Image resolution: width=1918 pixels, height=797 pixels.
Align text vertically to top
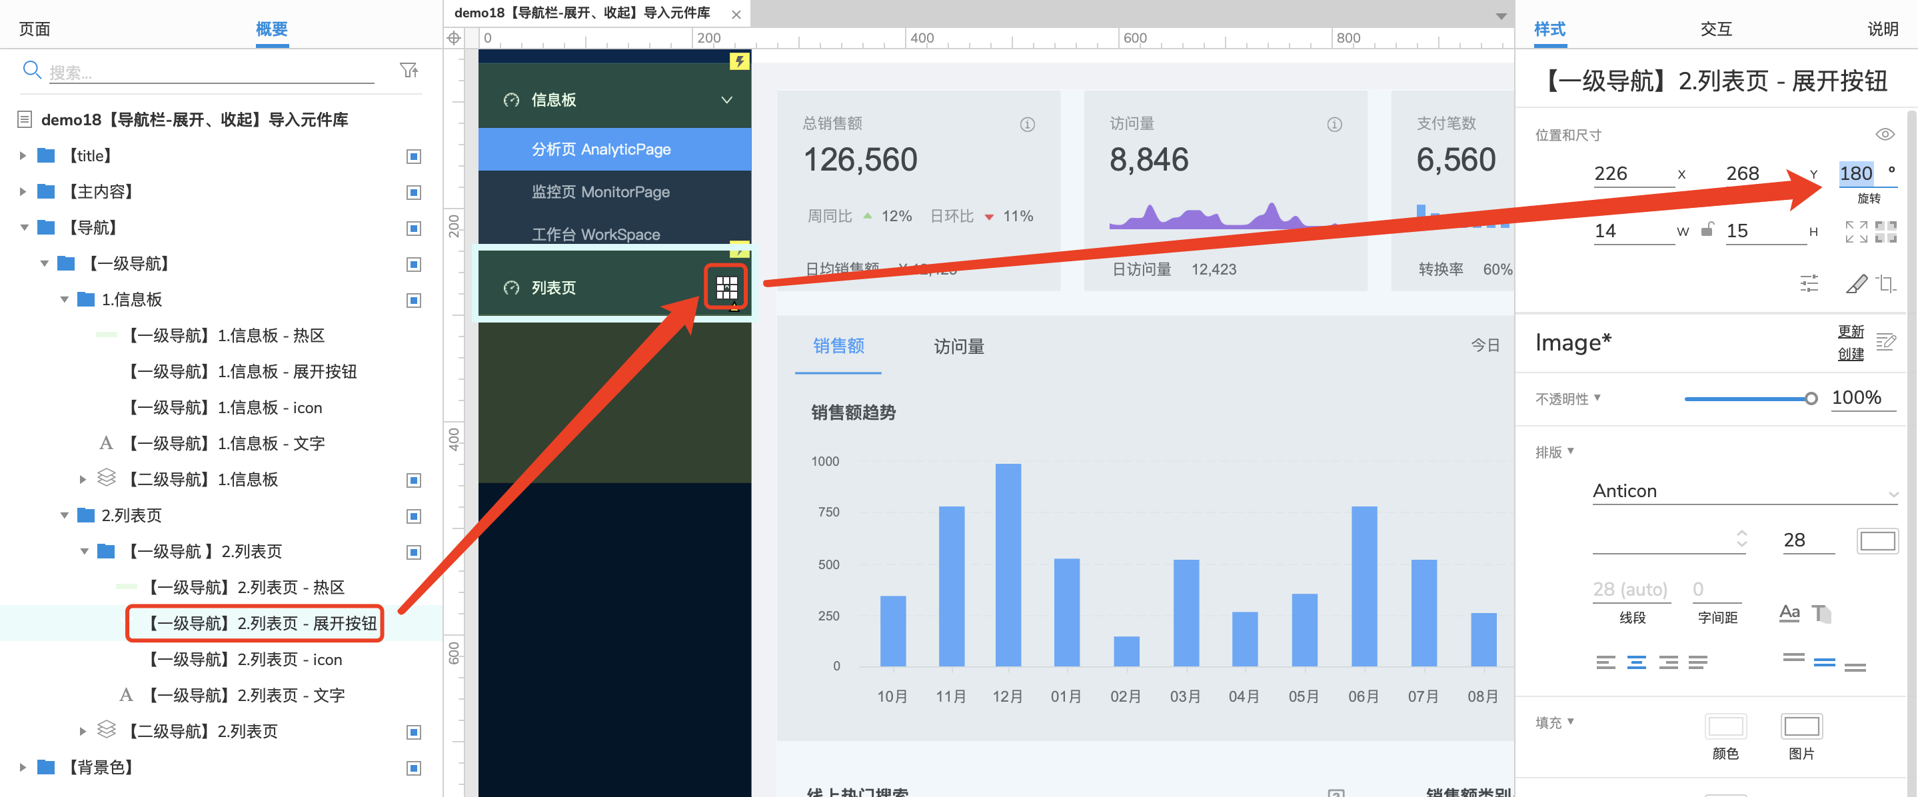point(1793,657)
